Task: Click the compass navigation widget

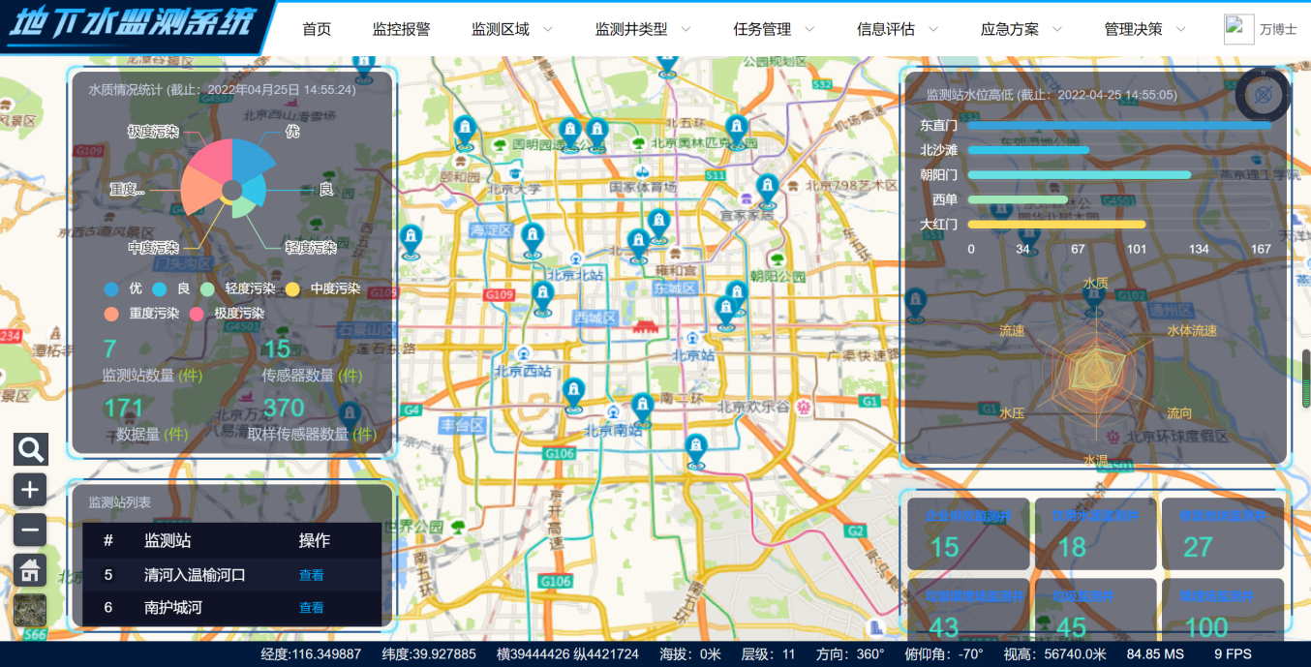Action: [x=1264, y=94]
